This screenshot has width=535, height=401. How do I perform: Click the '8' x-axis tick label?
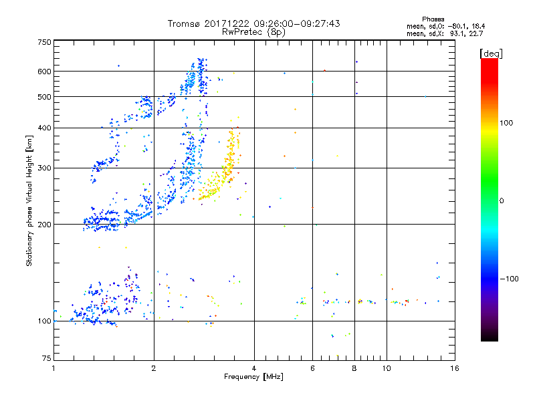click(x=354, y=368)
